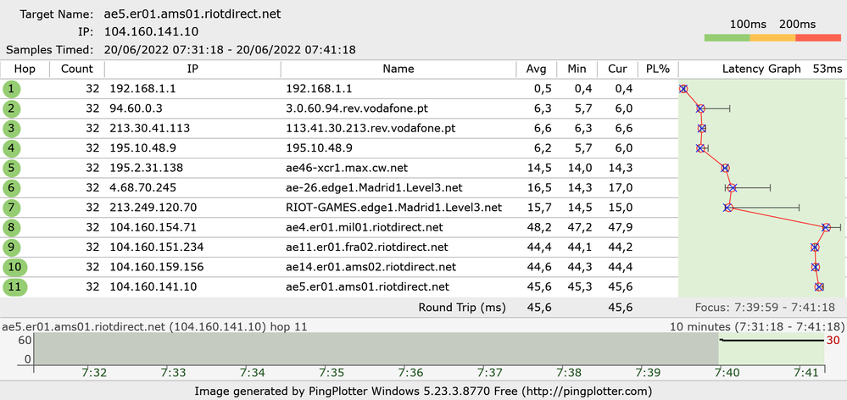The image size is (847, 400).
Task: Select the Count column header
Action: (77, 69)
